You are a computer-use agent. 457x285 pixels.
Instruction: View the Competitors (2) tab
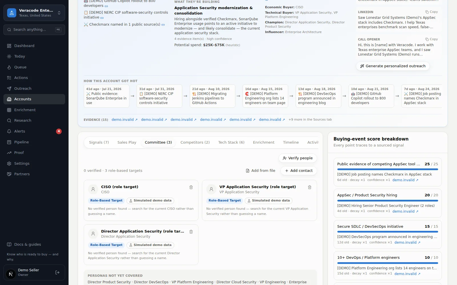pyautogui.click(x=195, y=142)
